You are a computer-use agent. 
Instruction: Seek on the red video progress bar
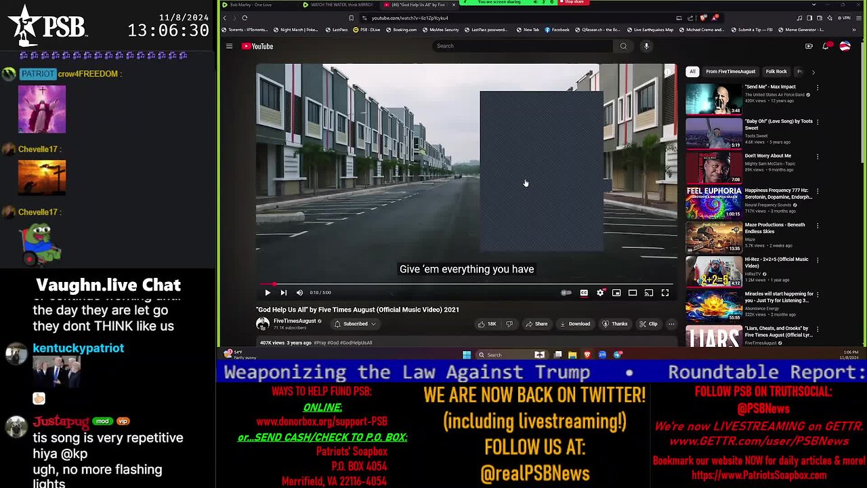point(467,284)
